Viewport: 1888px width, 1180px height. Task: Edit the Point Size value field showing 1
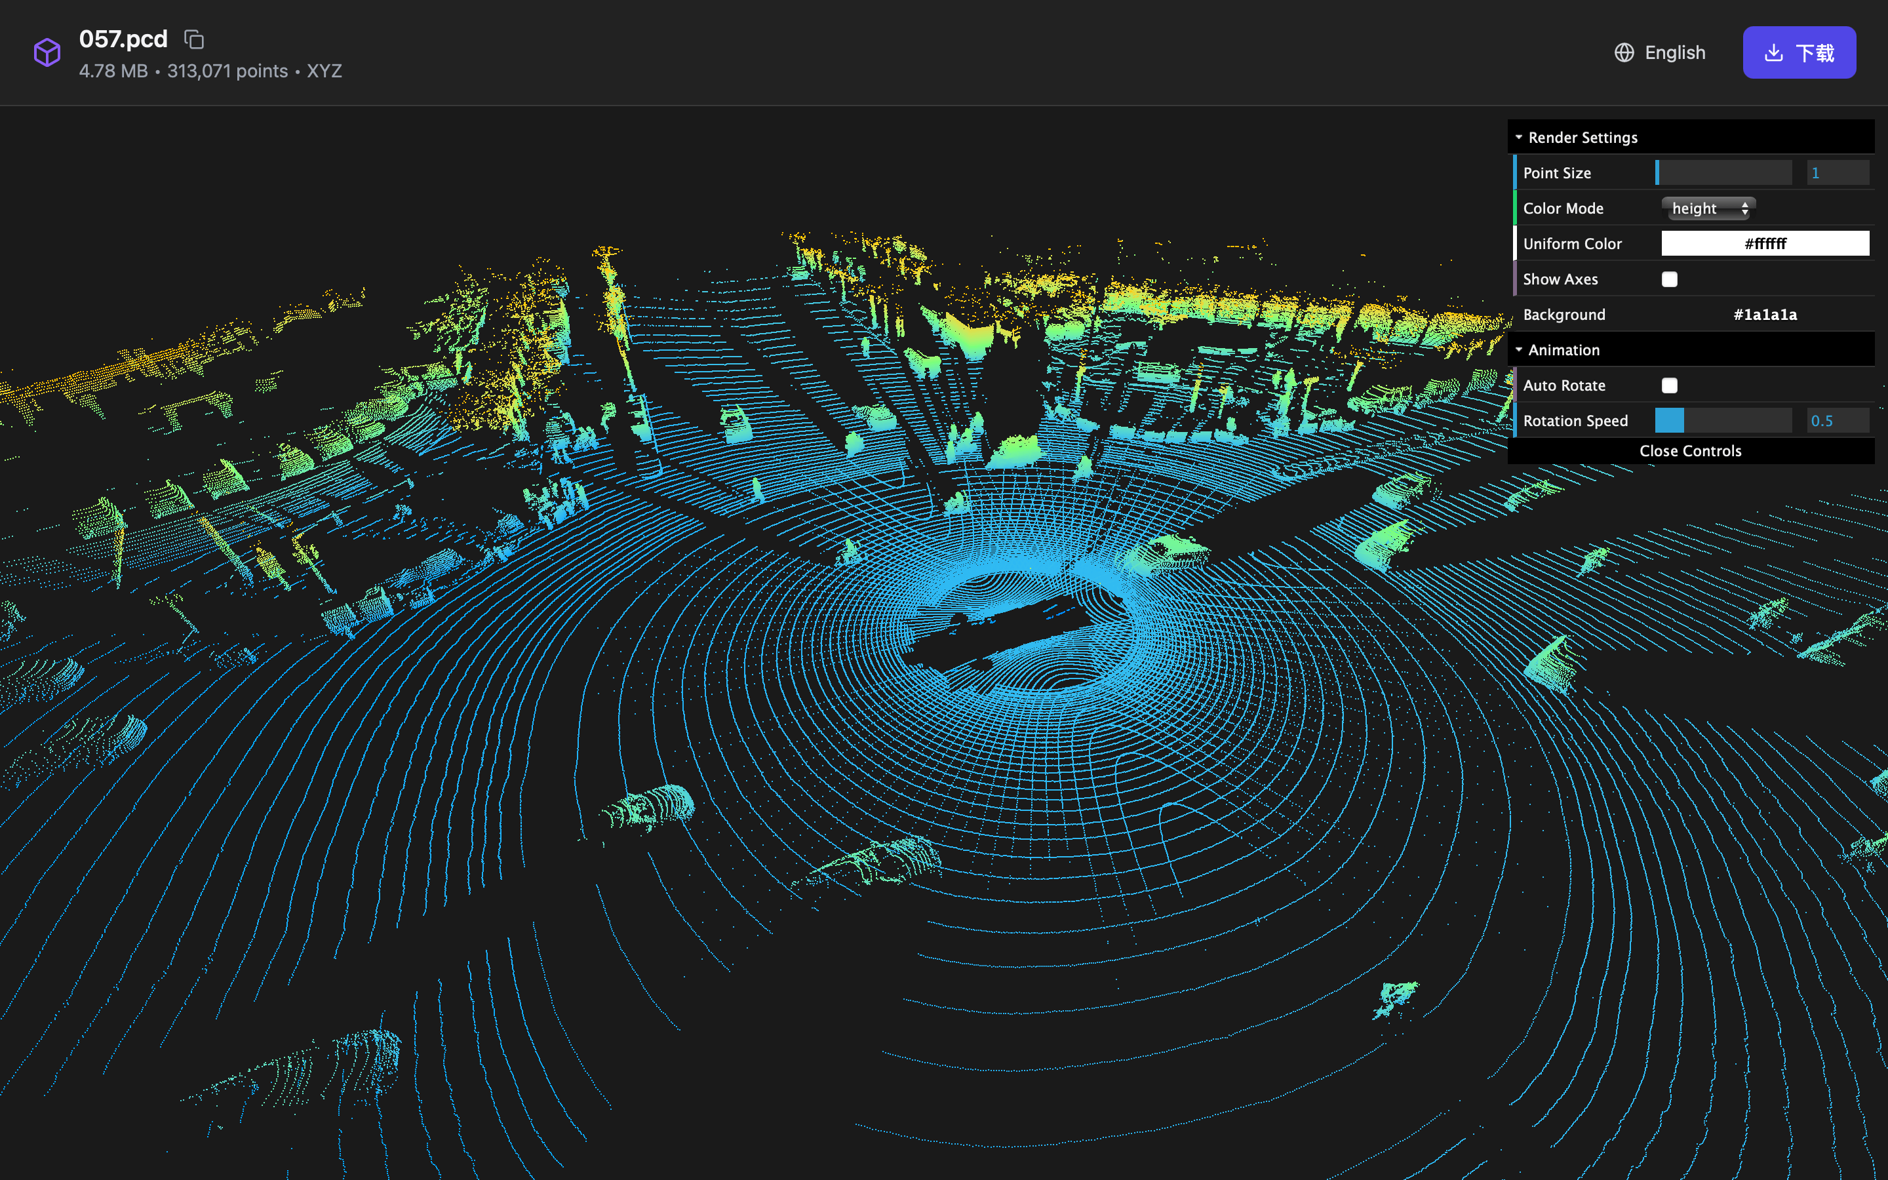(x=1838, y=172)
